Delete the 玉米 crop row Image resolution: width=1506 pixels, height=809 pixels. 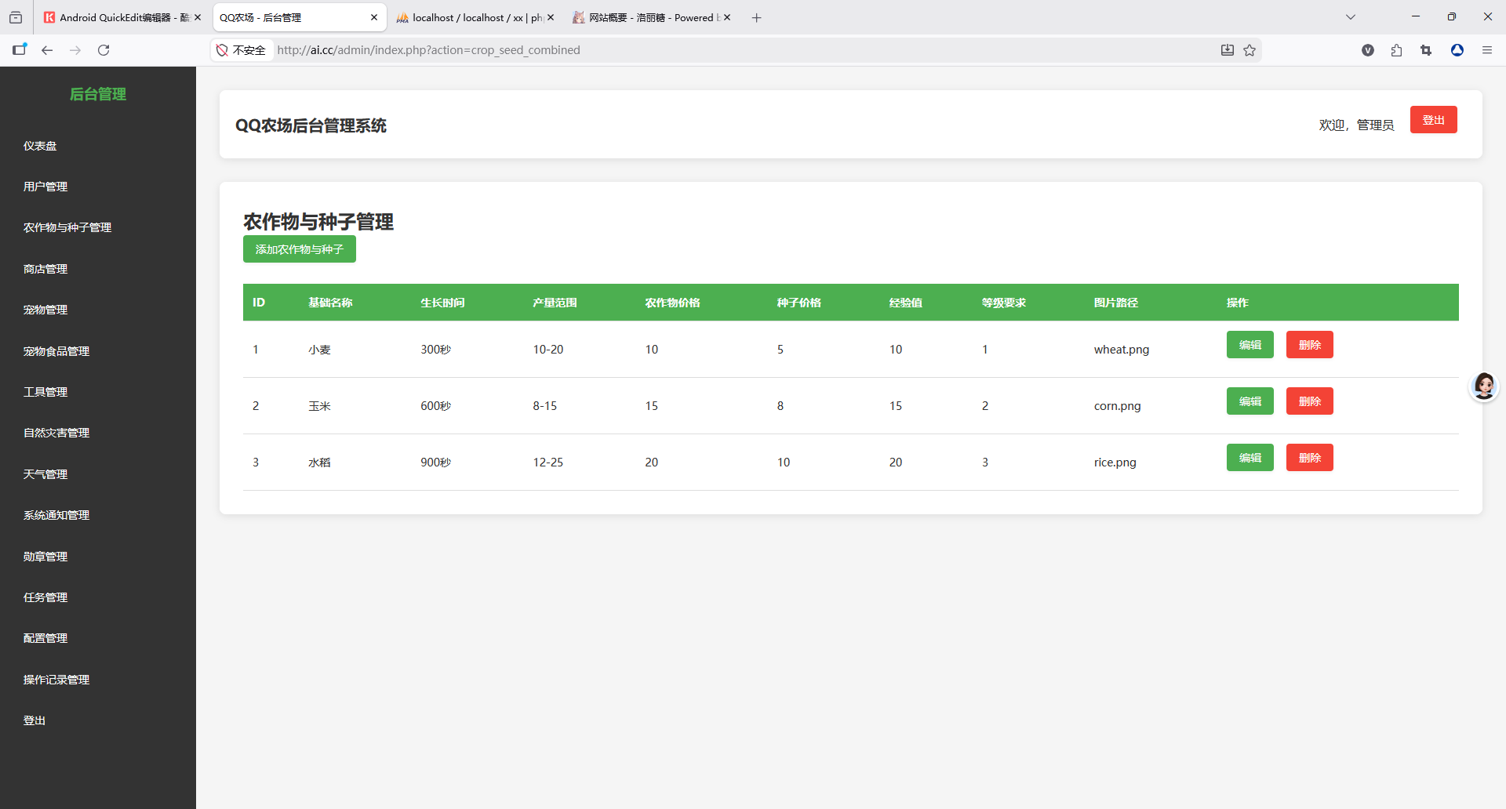1309,401
